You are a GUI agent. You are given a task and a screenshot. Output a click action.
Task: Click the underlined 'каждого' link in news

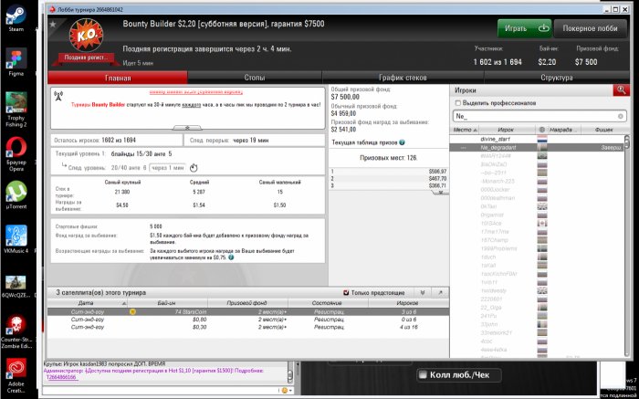192,105
